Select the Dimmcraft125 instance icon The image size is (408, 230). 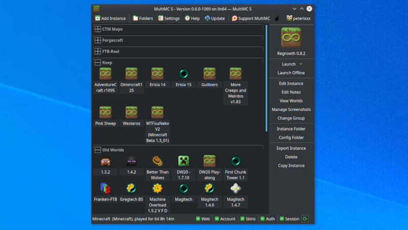point(132,74)
